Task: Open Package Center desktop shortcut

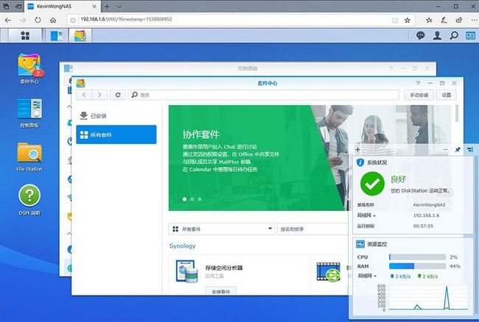Action: (x=29, y=69)
